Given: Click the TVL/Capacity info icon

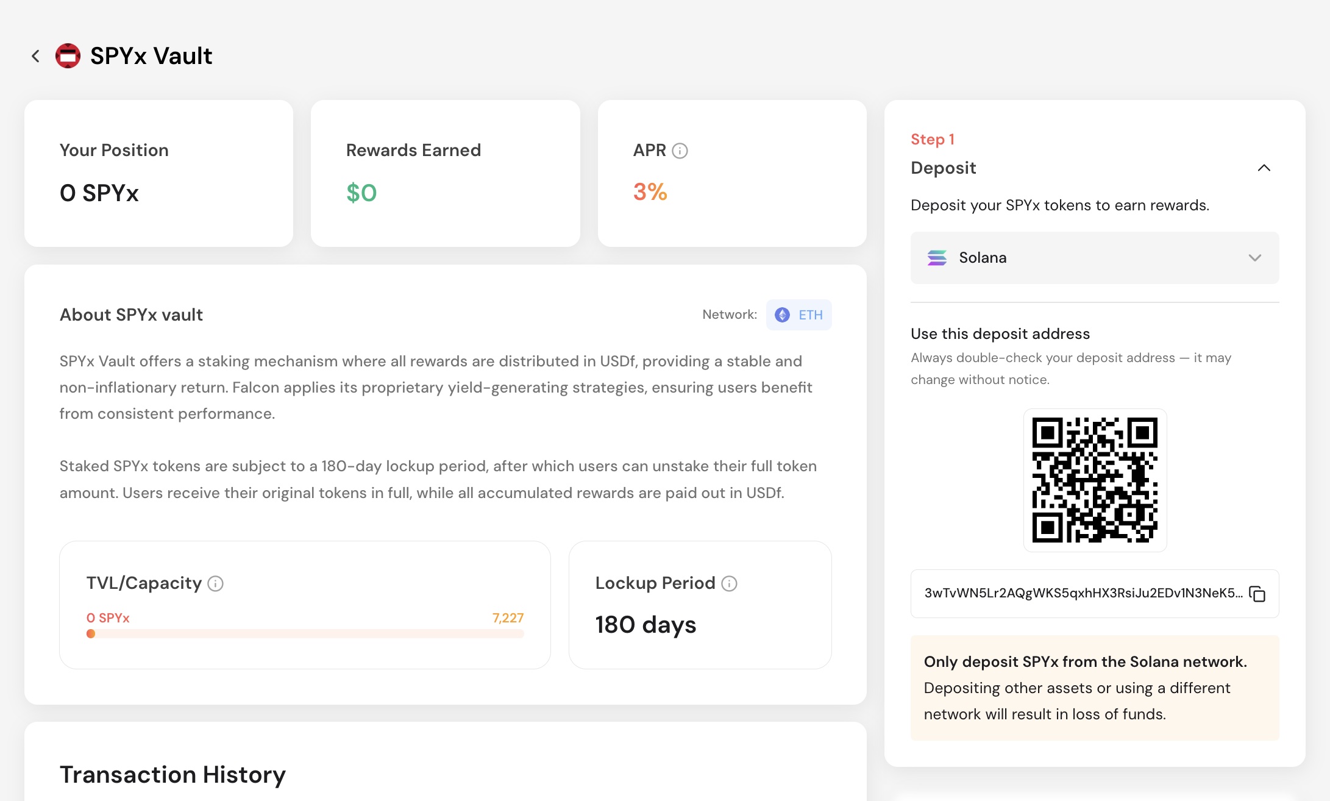Looking at the screenshot, I should click(215, 584).
